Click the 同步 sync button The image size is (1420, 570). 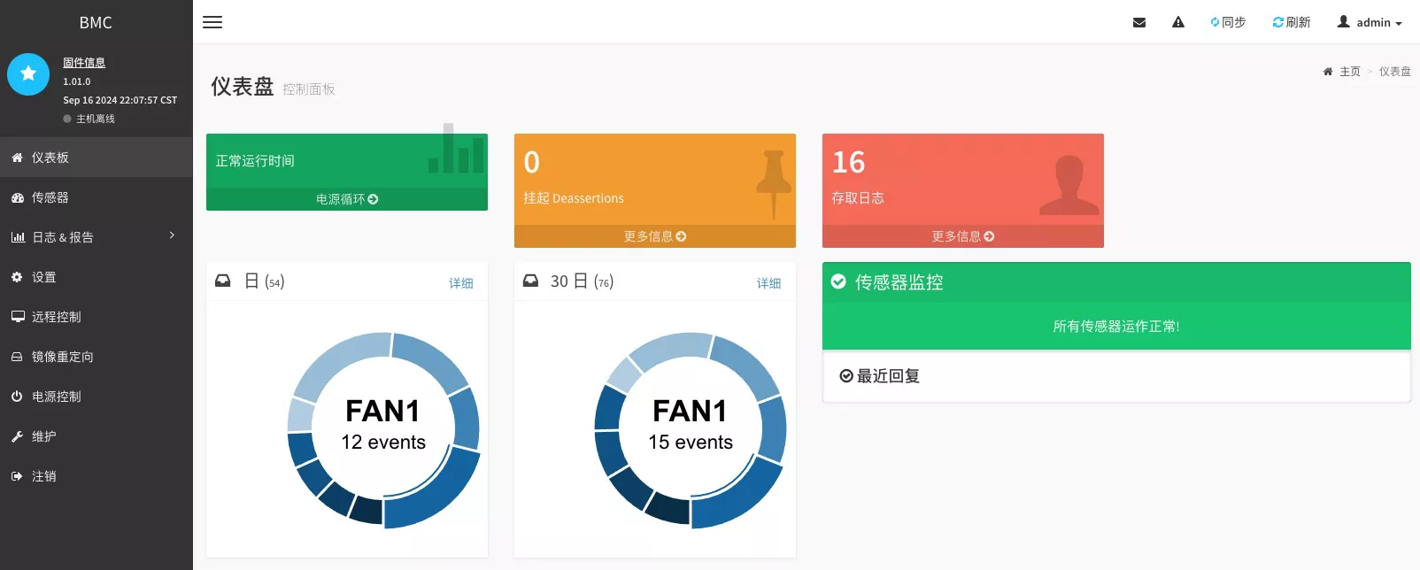coord(1228,22)
